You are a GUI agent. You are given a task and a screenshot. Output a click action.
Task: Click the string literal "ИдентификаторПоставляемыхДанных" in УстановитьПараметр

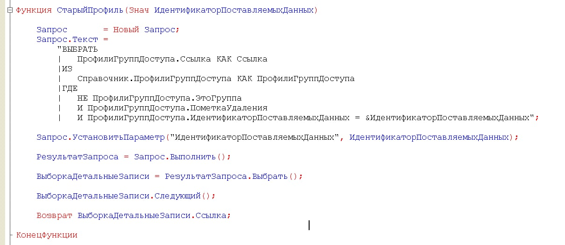[254, 137]
